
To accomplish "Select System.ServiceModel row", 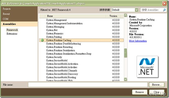I will tap(81, 61).
